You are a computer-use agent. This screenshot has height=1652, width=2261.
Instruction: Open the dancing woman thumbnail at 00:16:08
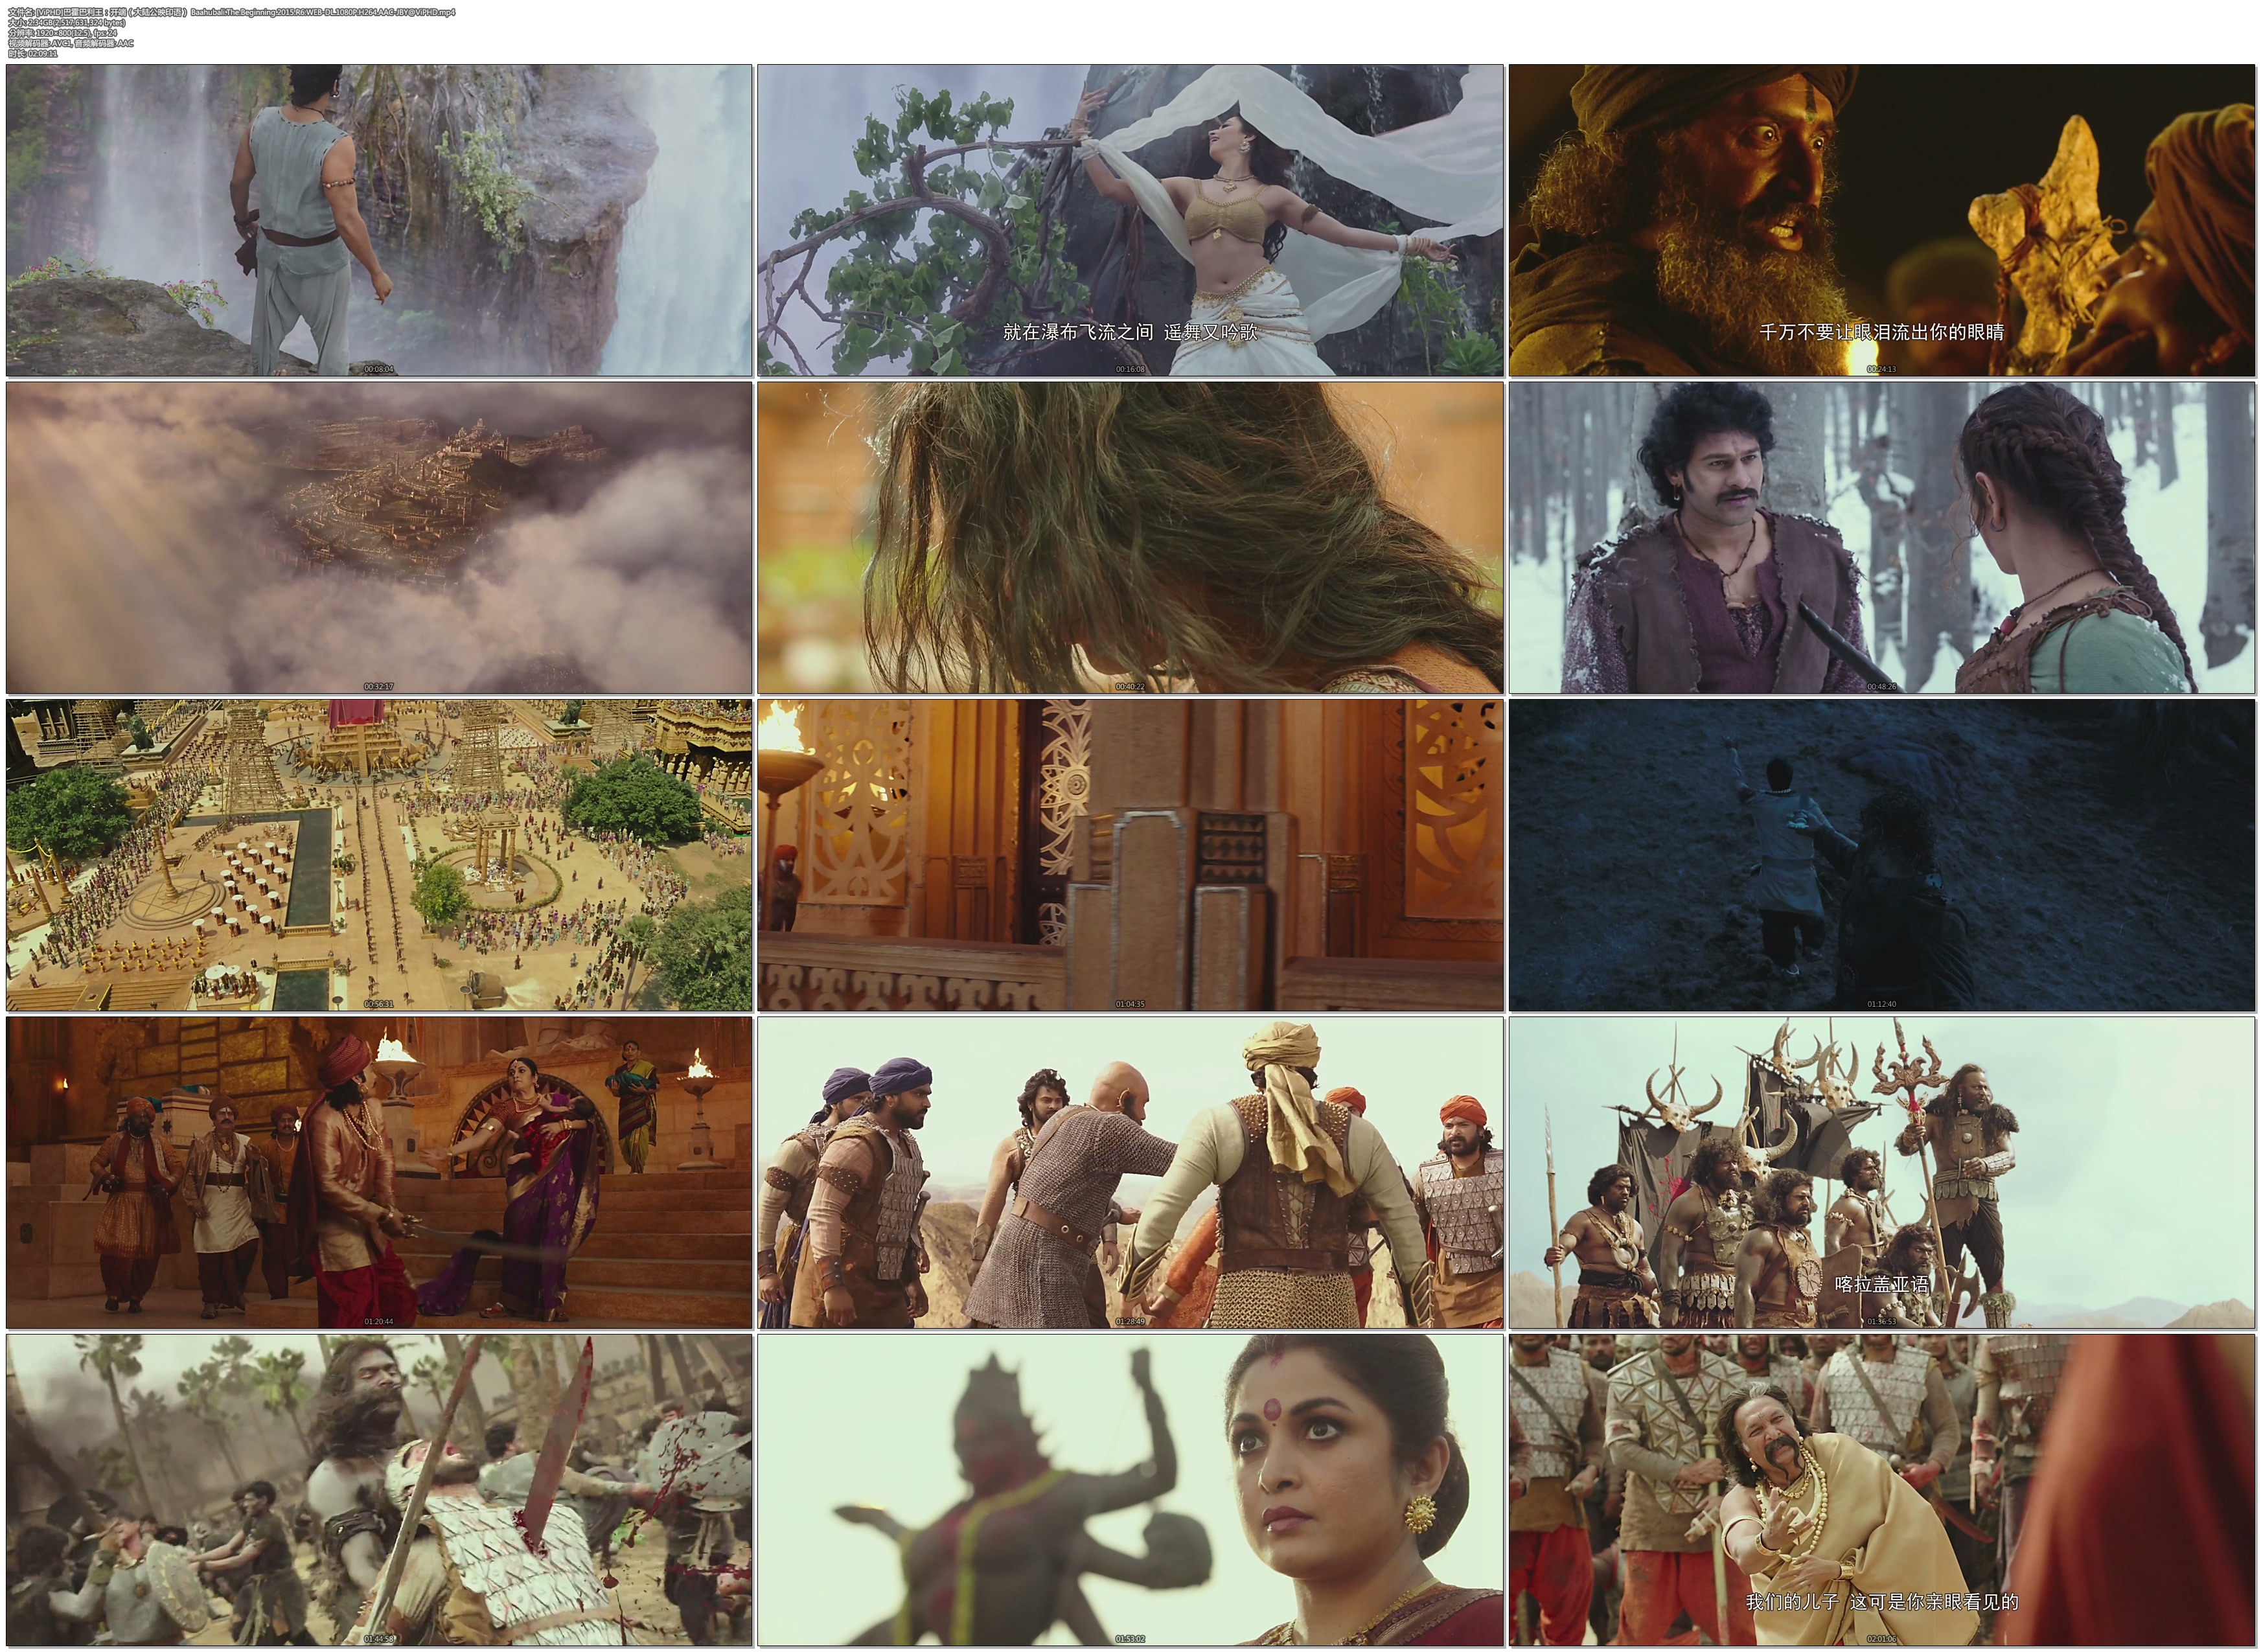tap(1130, 220)
